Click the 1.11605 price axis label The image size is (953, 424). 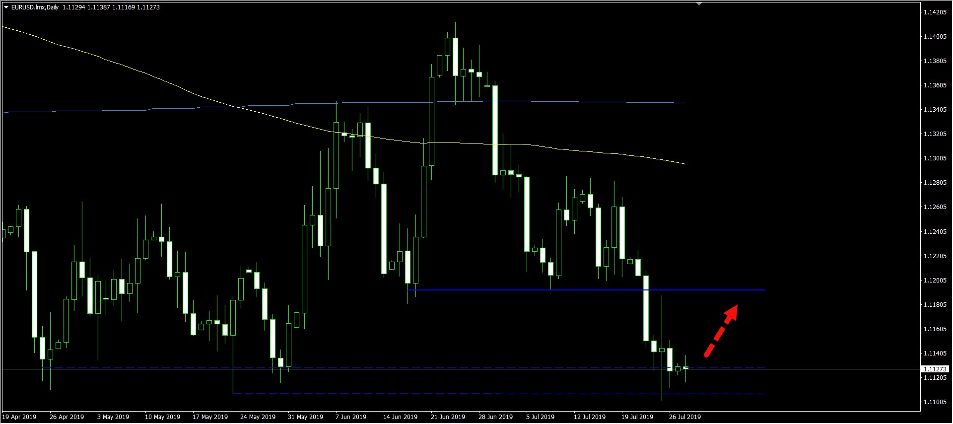coord(935,329)
